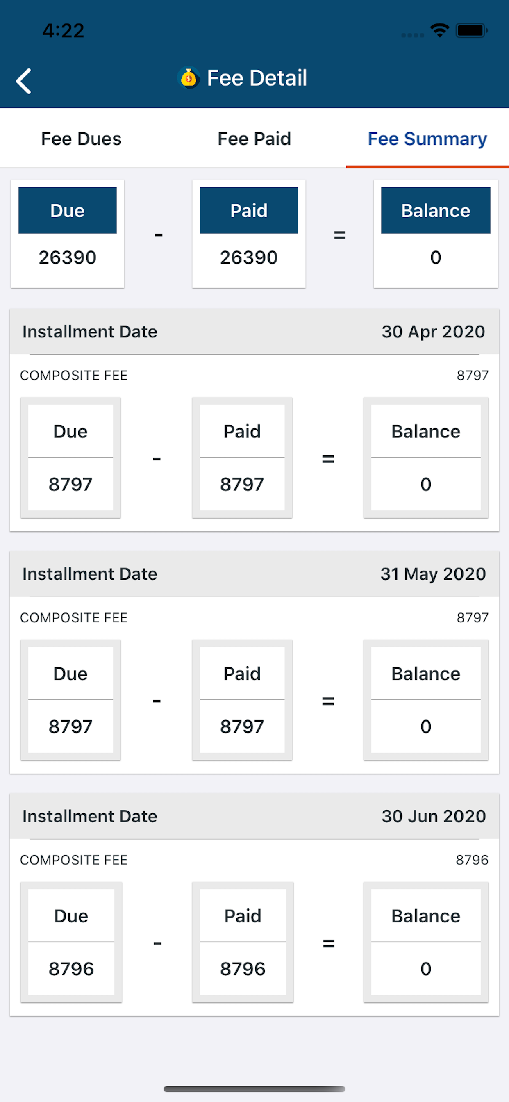The image size is (509, 1102).
Task: Tap the Due 8796 box
Action: 71,942
